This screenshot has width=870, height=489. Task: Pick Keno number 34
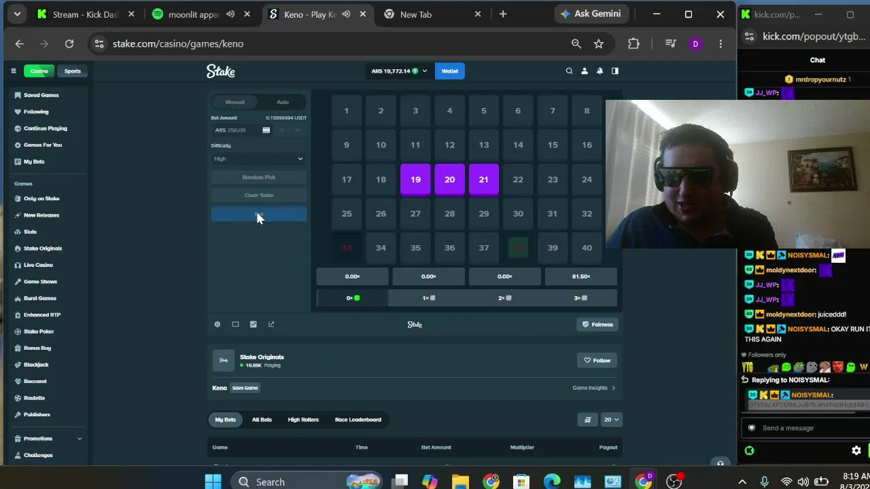(381, 248)
